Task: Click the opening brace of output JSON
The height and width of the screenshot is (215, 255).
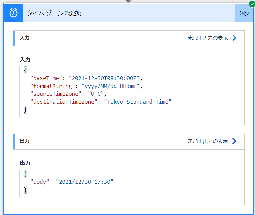Action: (x=25, y=174)
